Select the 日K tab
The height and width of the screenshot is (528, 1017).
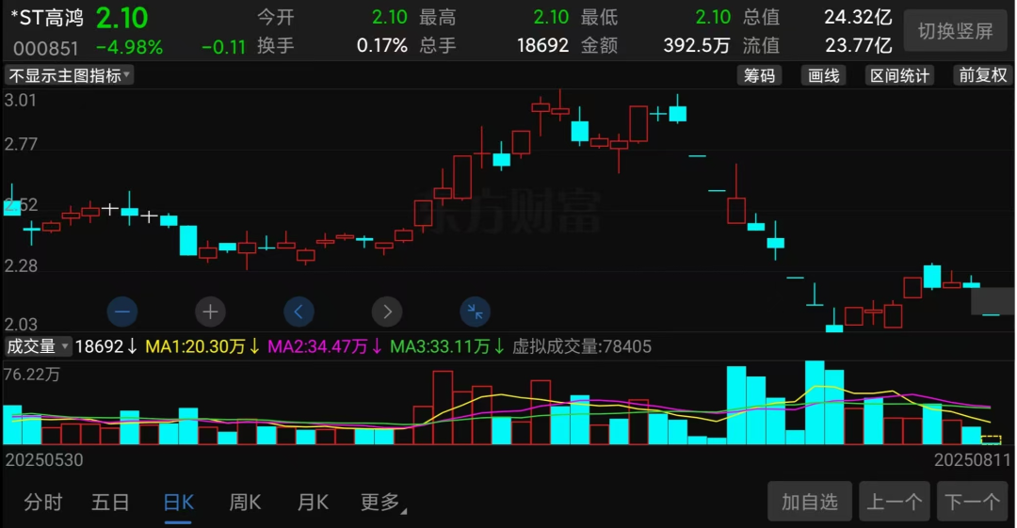coord(178,503)
